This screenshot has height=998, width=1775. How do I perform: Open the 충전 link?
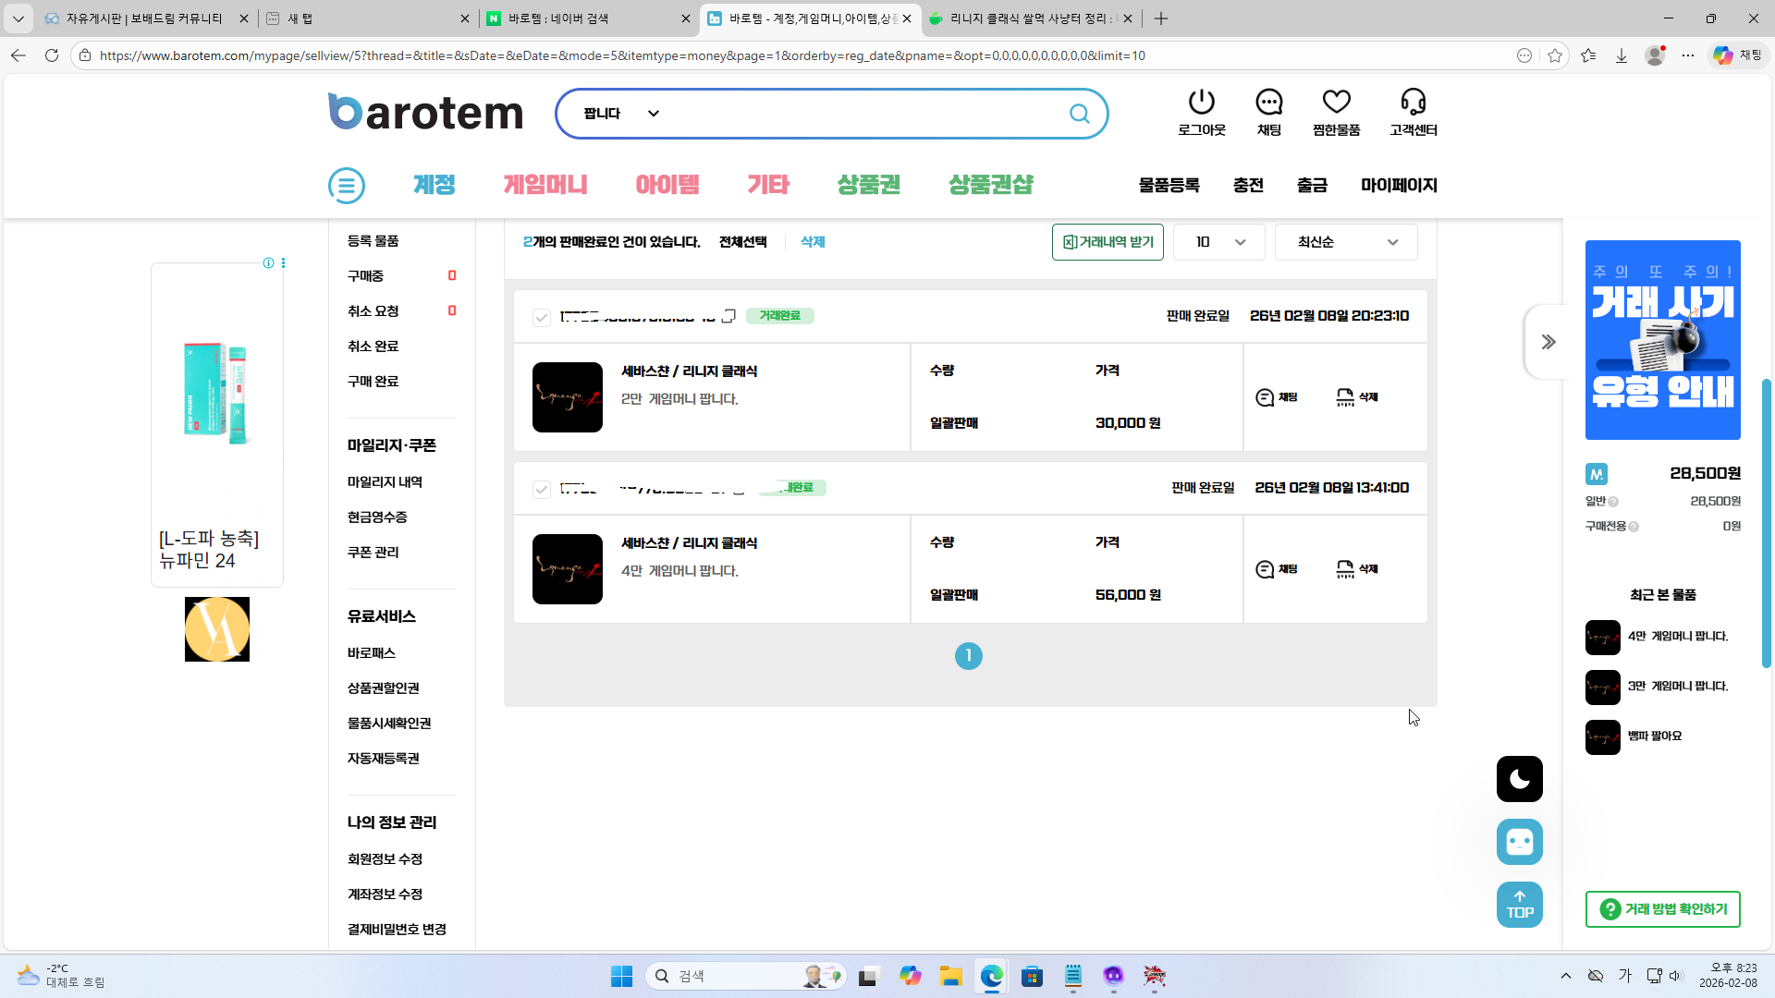tap(1248, 185)
